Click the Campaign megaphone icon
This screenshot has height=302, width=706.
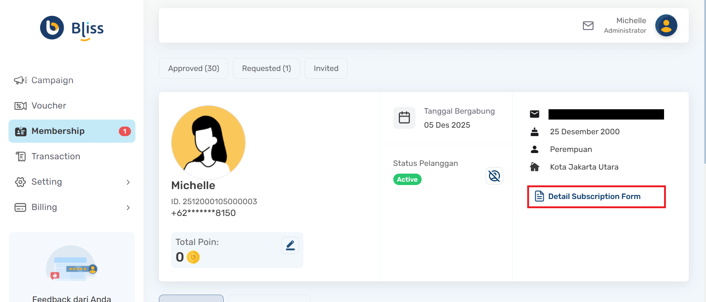pos(20,80)
